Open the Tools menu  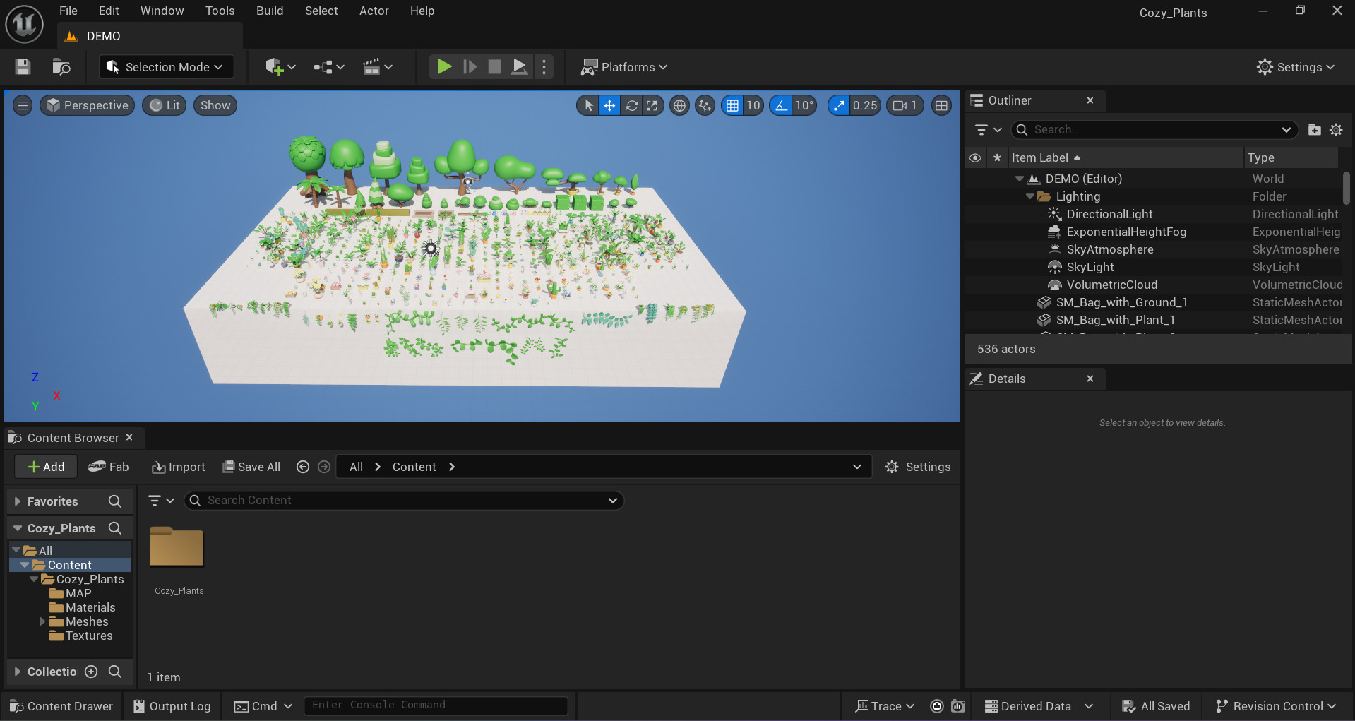[x=220, y=11]
